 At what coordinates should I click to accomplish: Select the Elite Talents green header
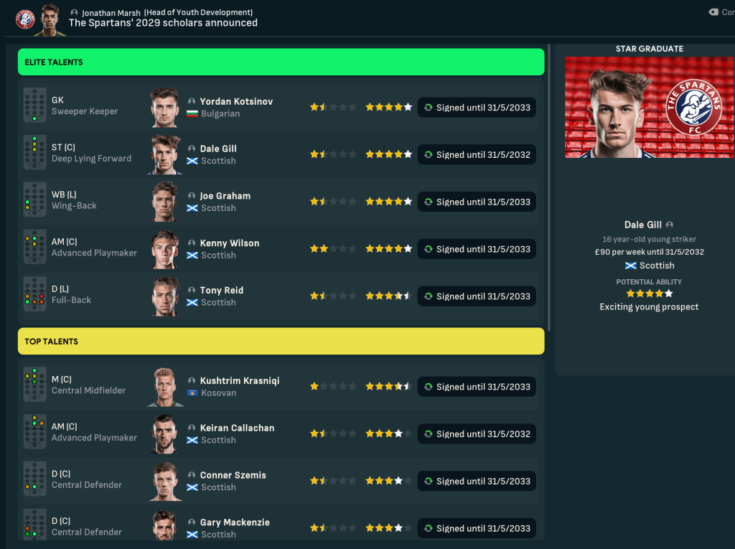[x=281, y=62]
